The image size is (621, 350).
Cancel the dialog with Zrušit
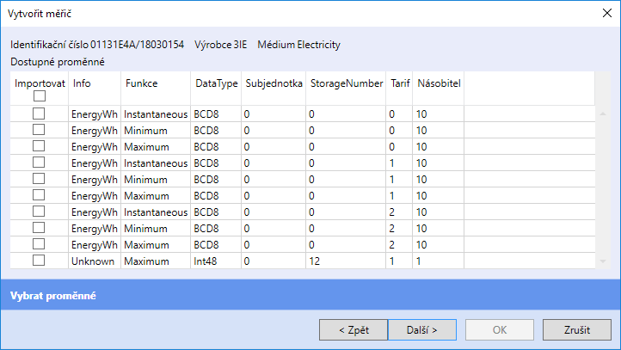(577, 330)
